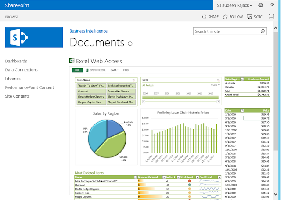The image size is (281, 200).
Task: Select 2008 on the date timeline
Action: [169, 98]
